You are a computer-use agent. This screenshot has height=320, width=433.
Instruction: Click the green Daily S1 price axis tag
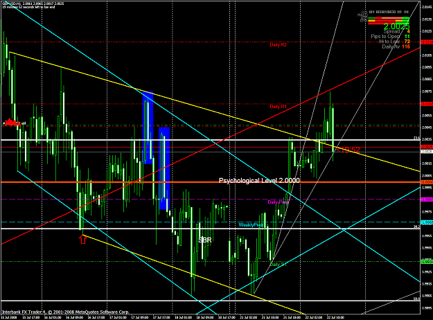pyautogui.click(x=427, y=261)
